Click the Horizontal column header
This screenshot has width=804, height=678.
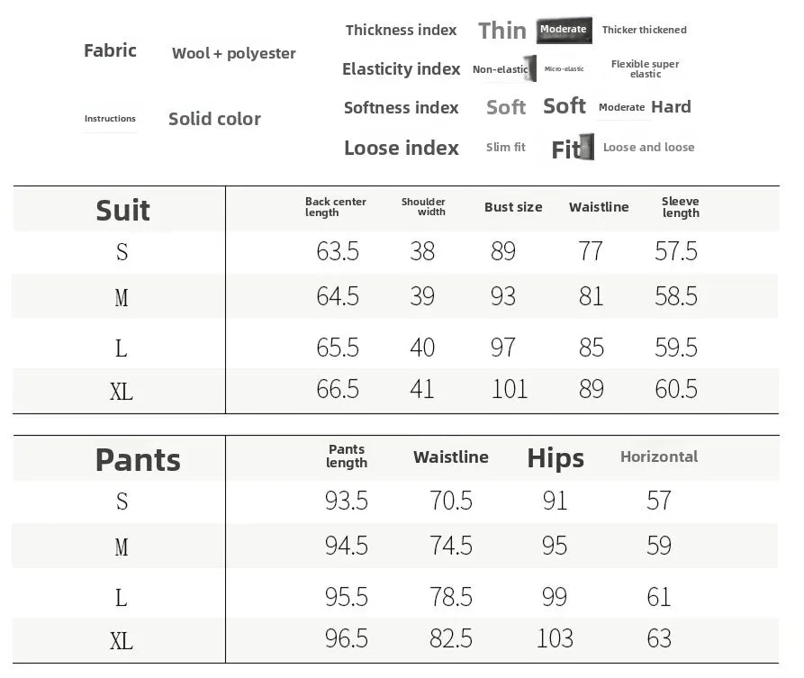click(x=659, y=457)
